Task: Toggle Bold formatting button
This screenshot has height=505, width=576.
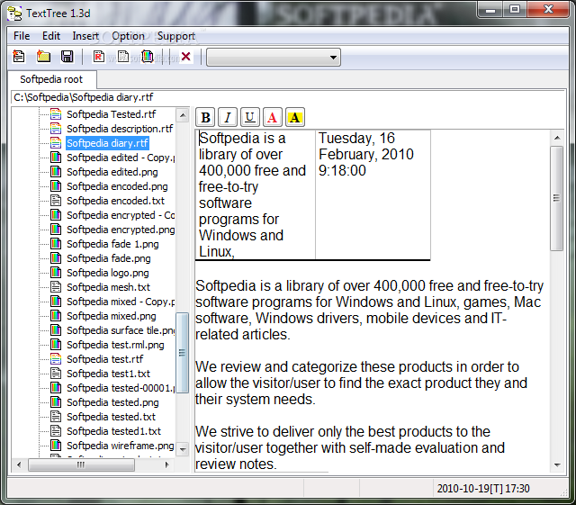Action: pyautogui.click(x=206, y=118)
